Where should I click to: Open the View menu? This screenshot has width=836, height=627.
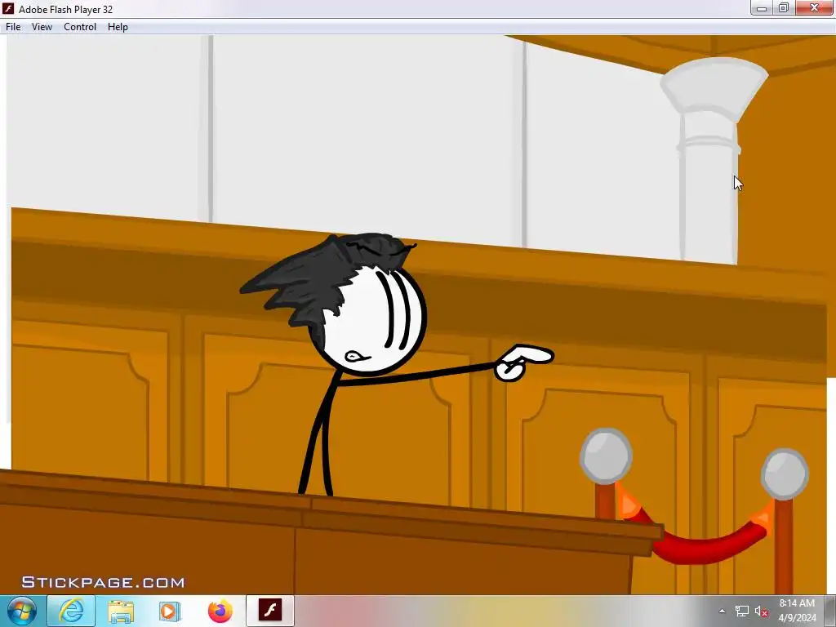[x=42, y=27]
